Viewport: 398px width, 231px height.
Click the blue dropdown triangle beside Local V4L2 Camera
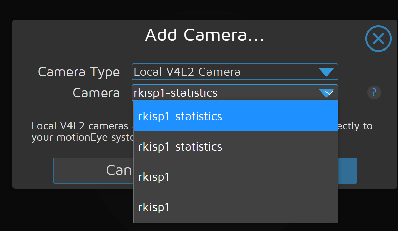tap(326, 72)
